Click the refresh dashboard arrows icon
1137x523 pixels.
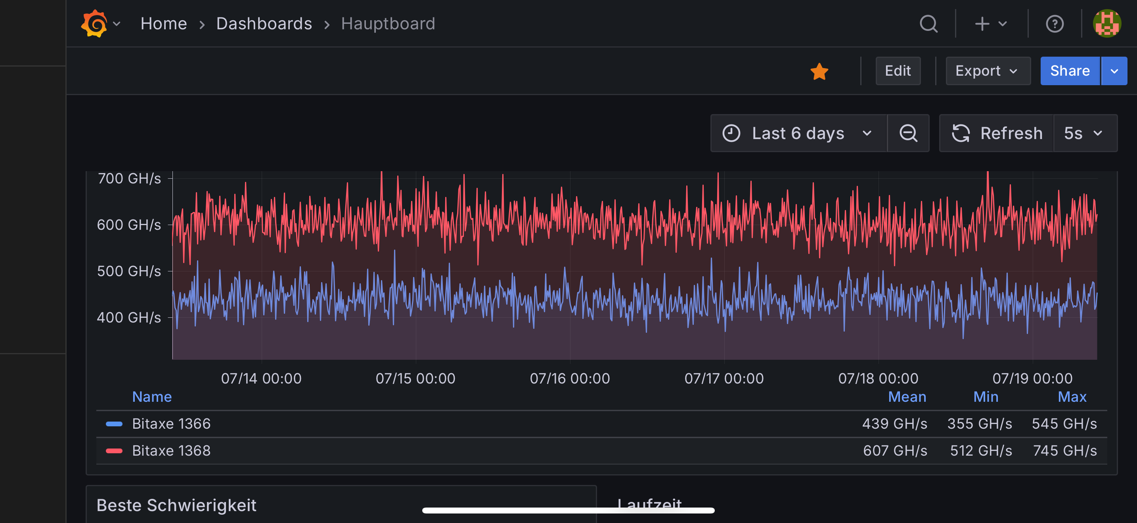point(961,134)
